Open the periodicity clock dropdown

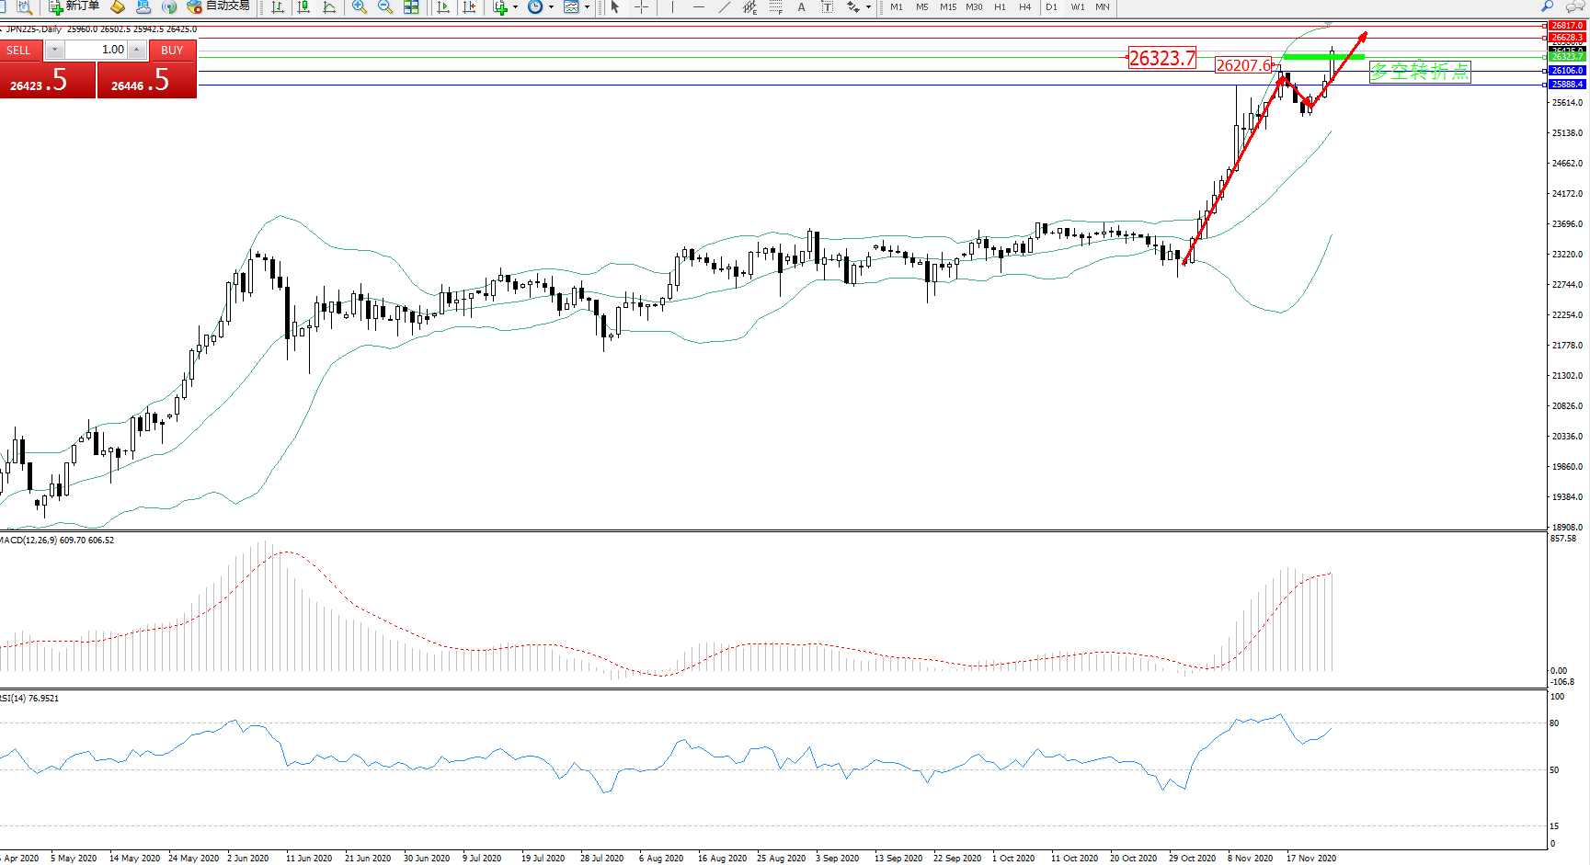click(x=551, y=7)
